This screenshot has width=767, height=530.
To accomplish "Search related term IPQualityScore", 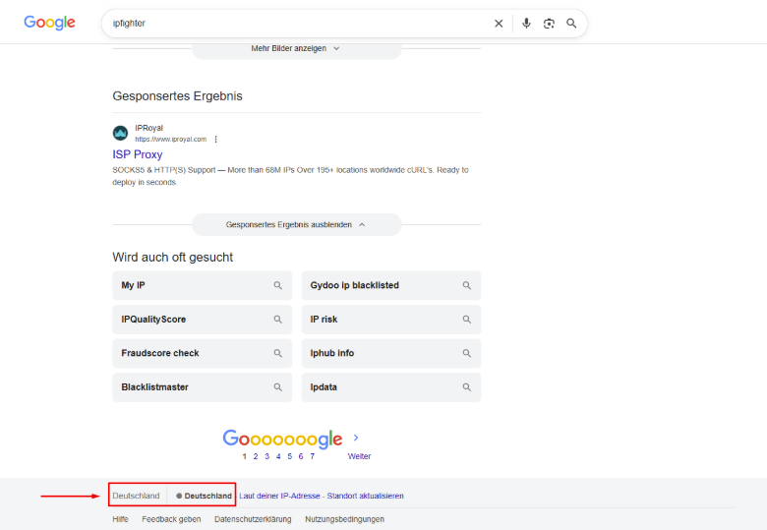I will (202, 320).
